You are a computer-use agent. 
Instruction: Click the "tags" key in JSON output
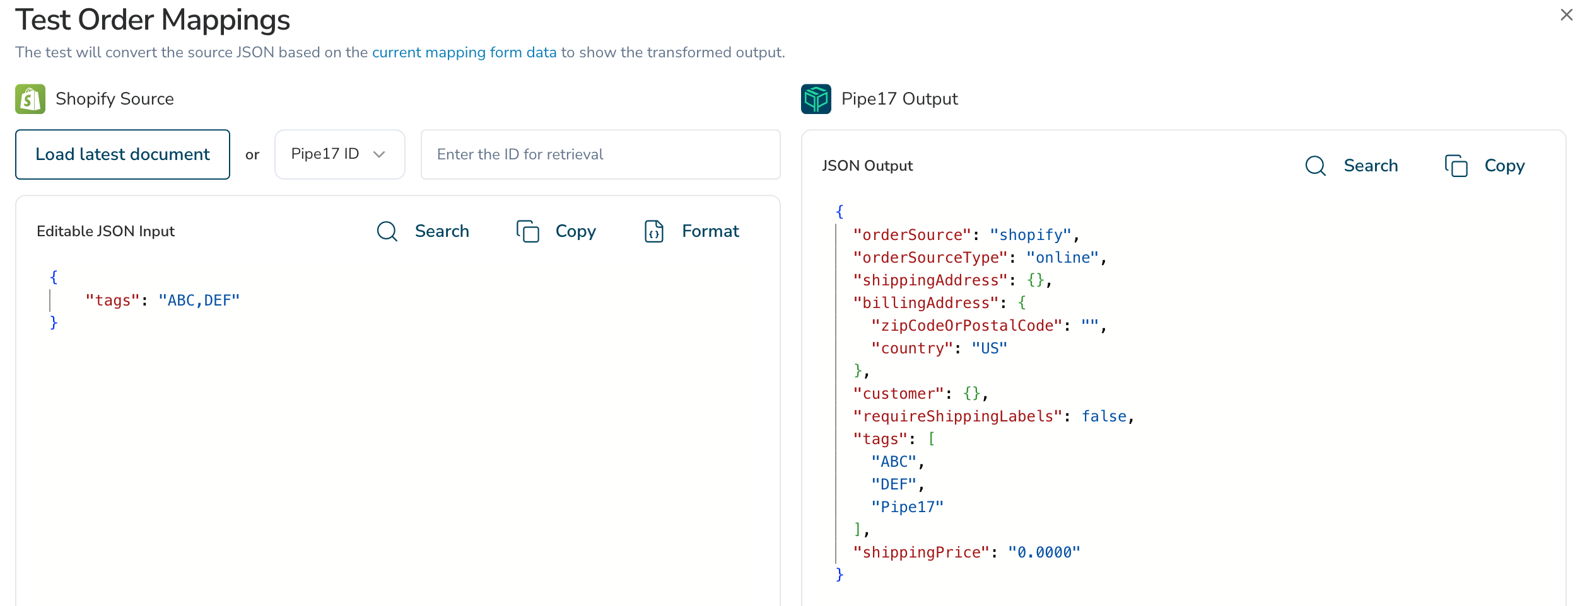tap(881, 439)
